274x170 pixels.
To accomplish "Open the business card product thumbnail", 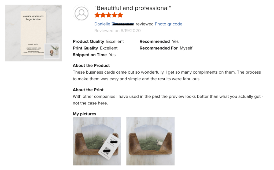I will point(33,33).
